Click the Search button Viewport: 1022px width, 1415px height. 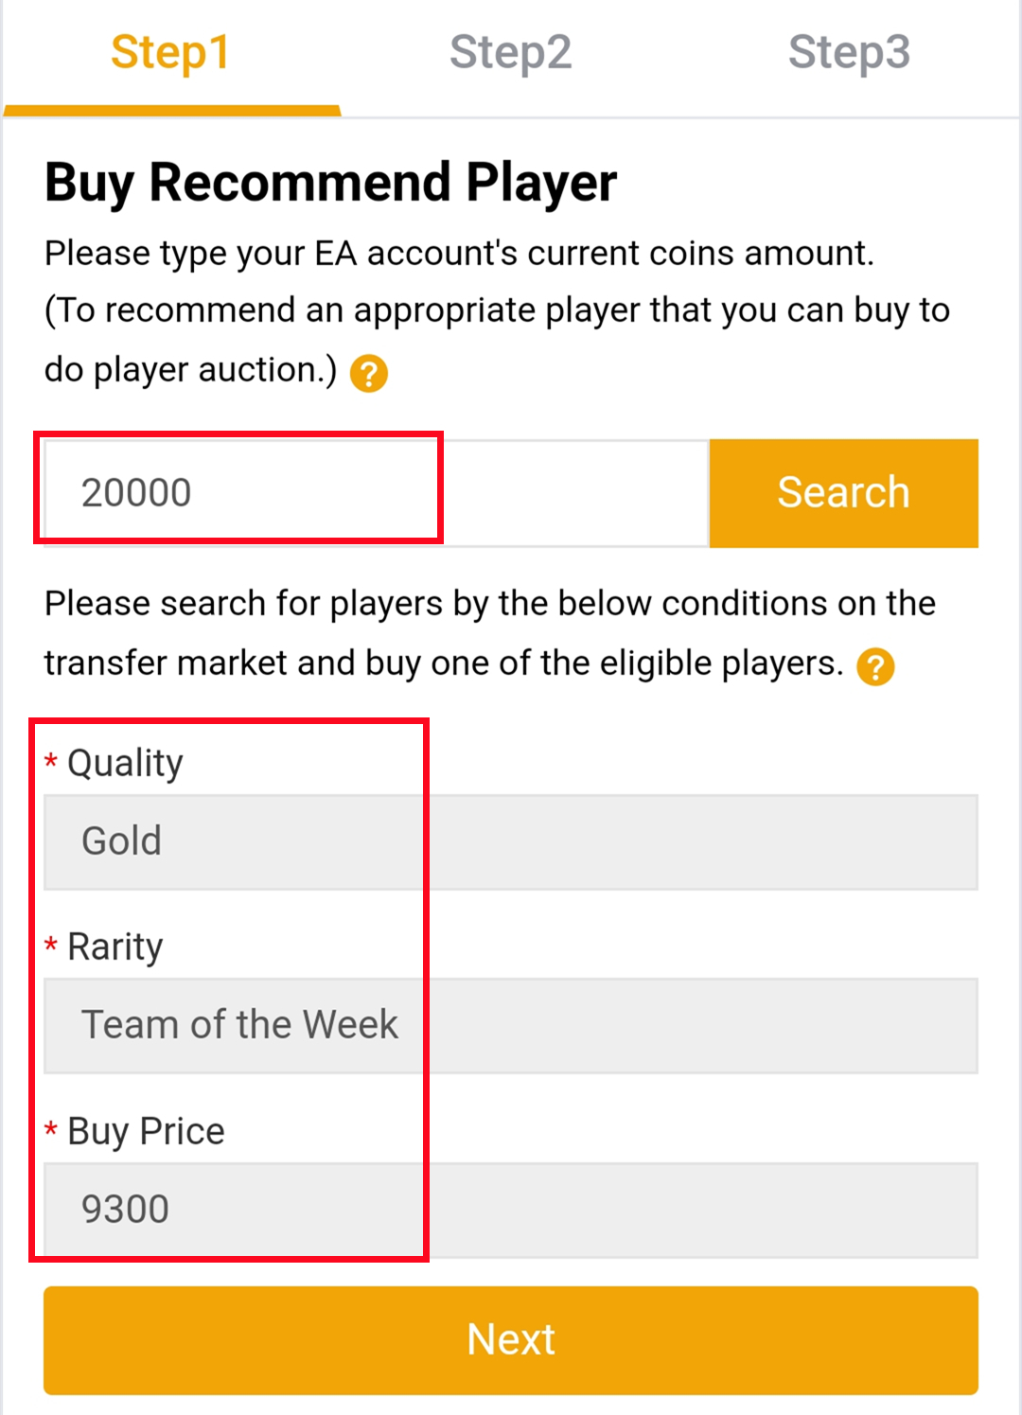[x=843, y=492]
